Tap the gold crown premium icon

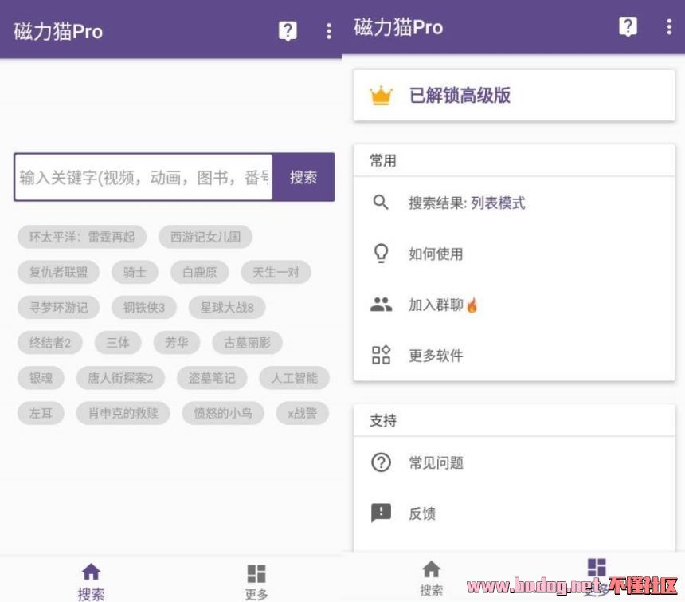tap(382, 96)
